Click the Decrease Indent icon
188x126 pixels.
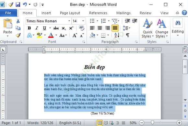(127, 21)
